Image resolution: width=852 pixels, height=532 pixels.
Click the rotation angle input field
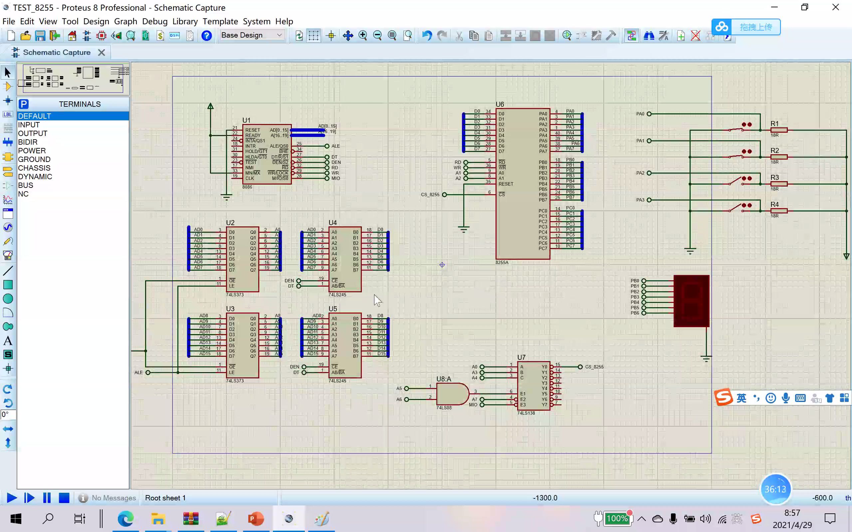[x=8, y=415]
